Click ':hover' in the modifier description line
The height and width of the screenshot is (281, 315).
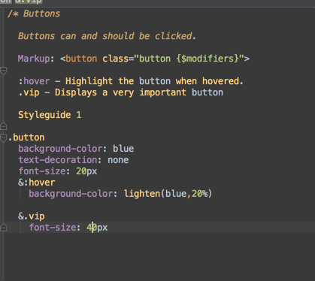pos(34,81)
